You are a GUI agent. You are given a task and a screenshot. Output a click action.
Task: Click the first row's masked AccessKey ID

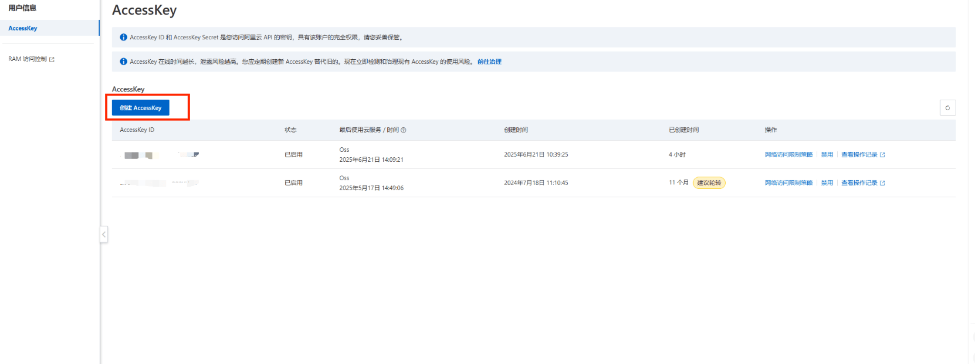[x=160, y=155]
